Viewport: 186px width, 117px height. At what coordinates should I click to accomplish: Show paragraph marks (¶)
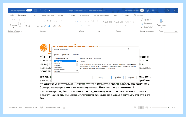coord(97,21)
